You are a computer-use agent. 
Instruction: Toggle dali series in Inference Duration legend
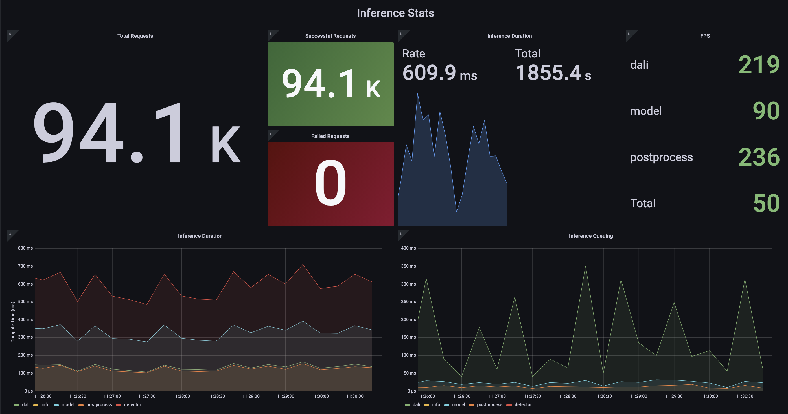pos(26,404)
